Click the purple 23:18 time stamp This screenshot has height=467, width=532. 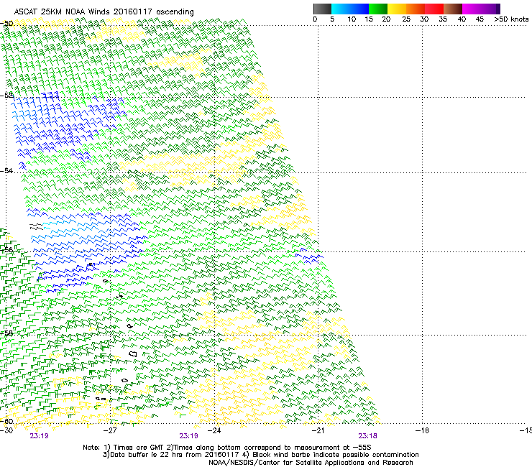pyautogui.click(x=368, y=436)
